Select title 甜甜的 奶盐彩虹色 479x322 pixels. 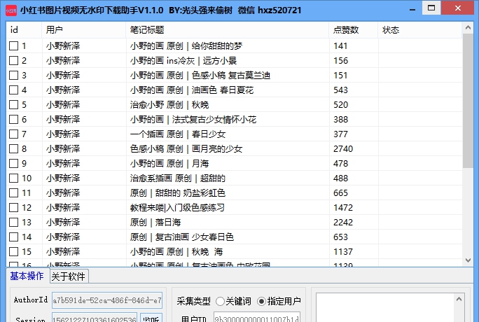click(x=190, y=193)
